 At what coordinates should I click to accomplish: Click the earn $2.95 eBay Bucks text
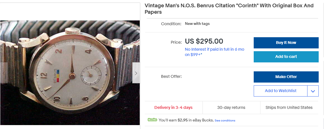pyautogui.click(x=186, y=120)
